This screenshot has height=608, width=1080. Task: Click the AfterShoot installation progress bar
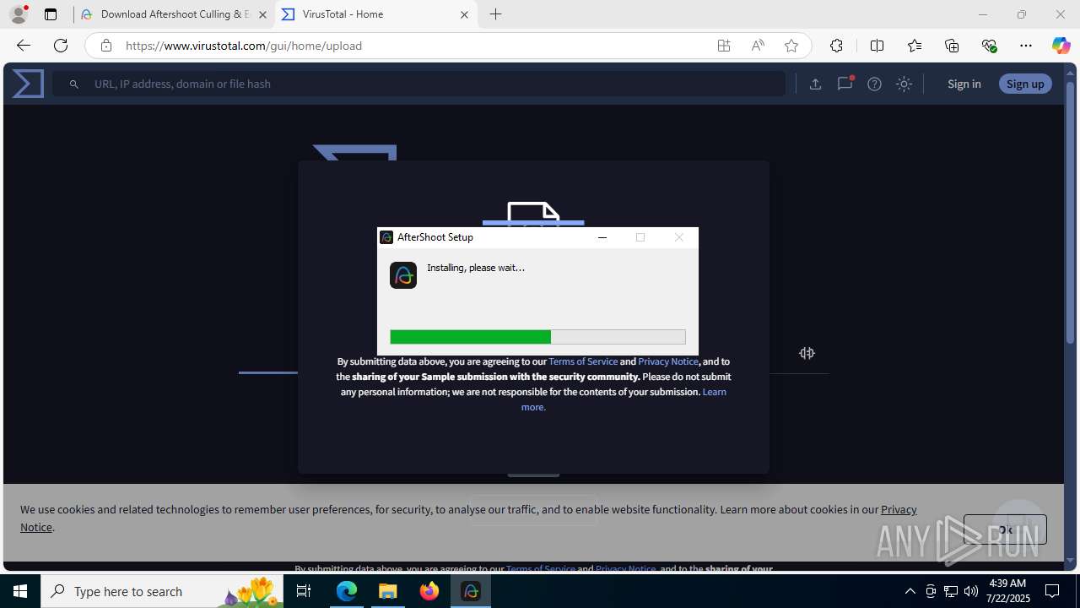[537, 337]
